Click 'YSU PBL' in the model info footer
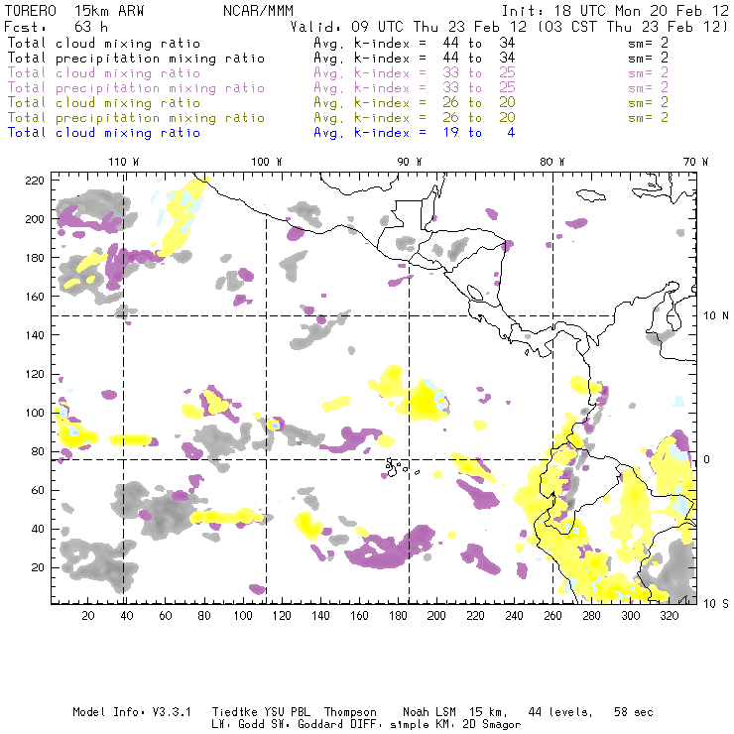734x734 pixels. [x=287, y=712]
